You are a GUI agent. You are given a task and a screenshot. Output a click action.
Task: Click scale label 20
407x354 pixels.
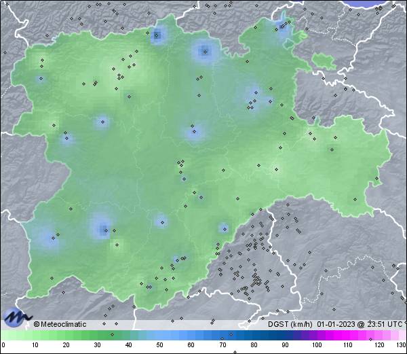[x=66, y=345]
